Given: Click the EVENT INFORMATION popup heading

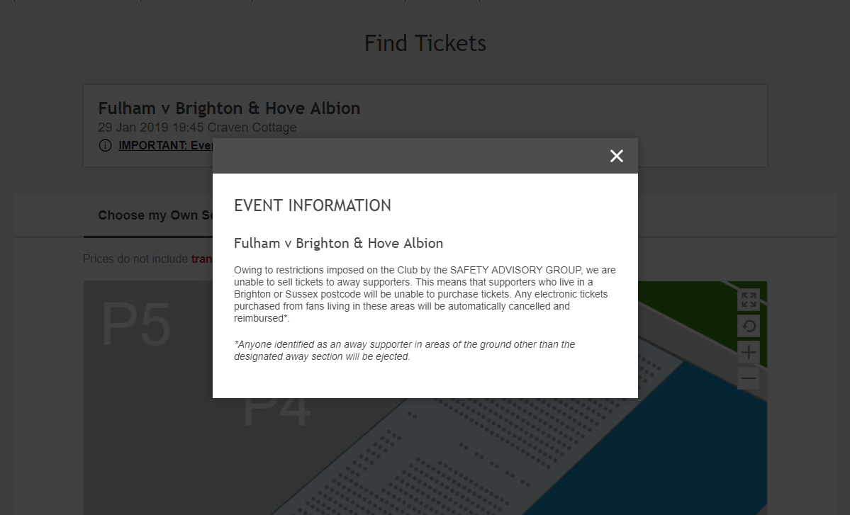Looking at the screenshot, I should pos(312,205).
